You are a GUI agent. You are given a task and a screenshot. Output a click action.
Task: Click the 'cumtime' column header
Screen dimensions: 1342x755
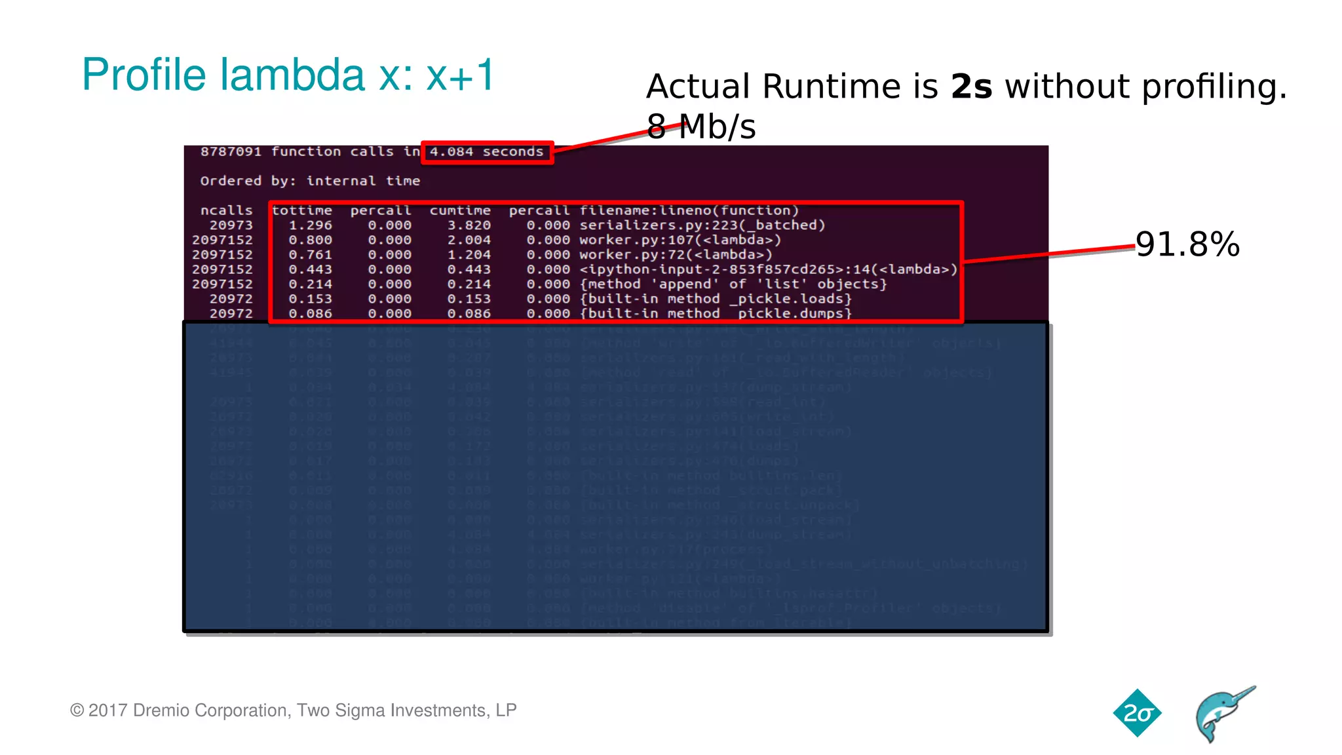point(460,210)
